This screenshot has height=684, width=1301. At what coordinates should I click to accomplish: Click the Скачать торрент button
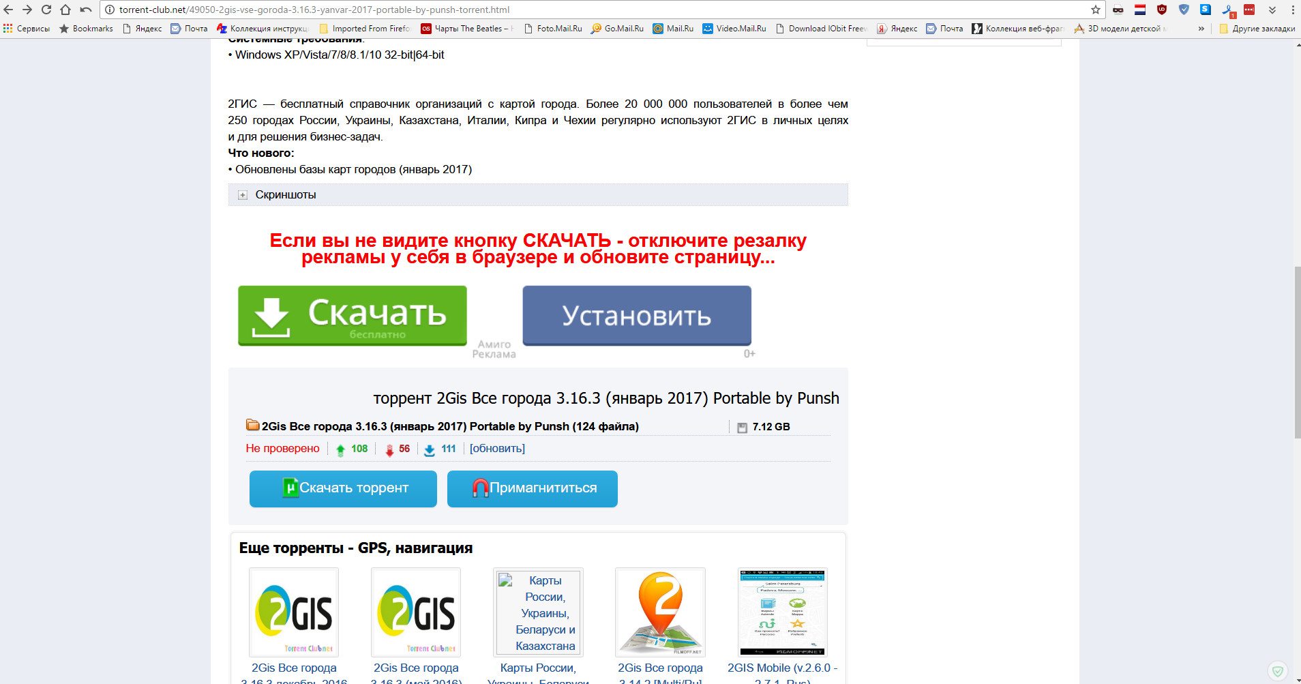point(343,488)
